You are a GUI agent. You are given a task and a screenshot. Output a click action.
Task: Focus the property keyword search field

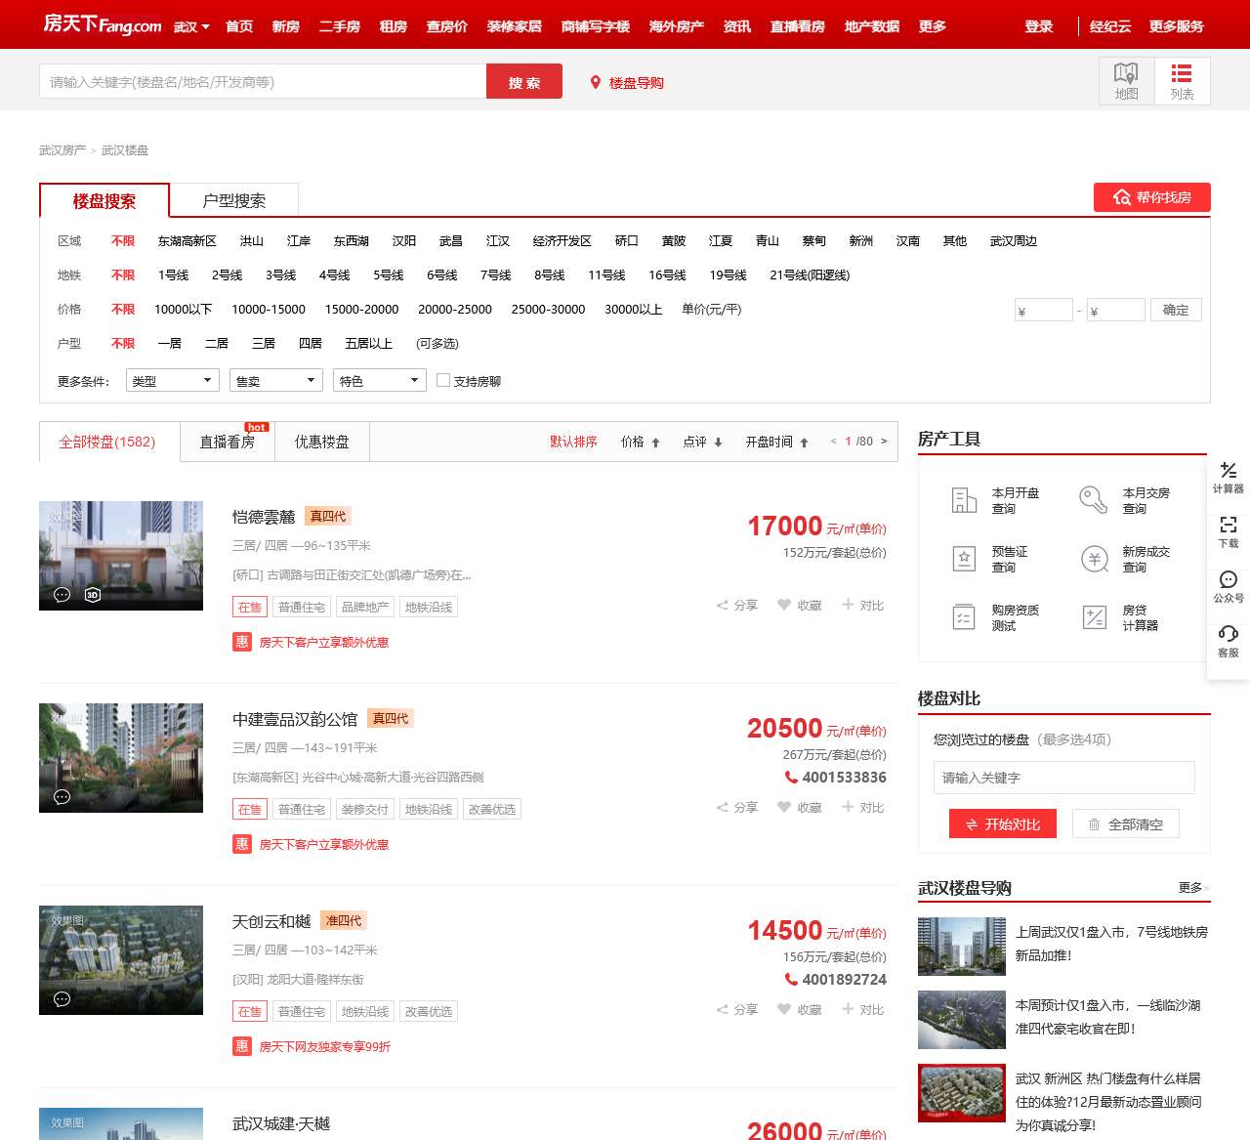(262, 82)
